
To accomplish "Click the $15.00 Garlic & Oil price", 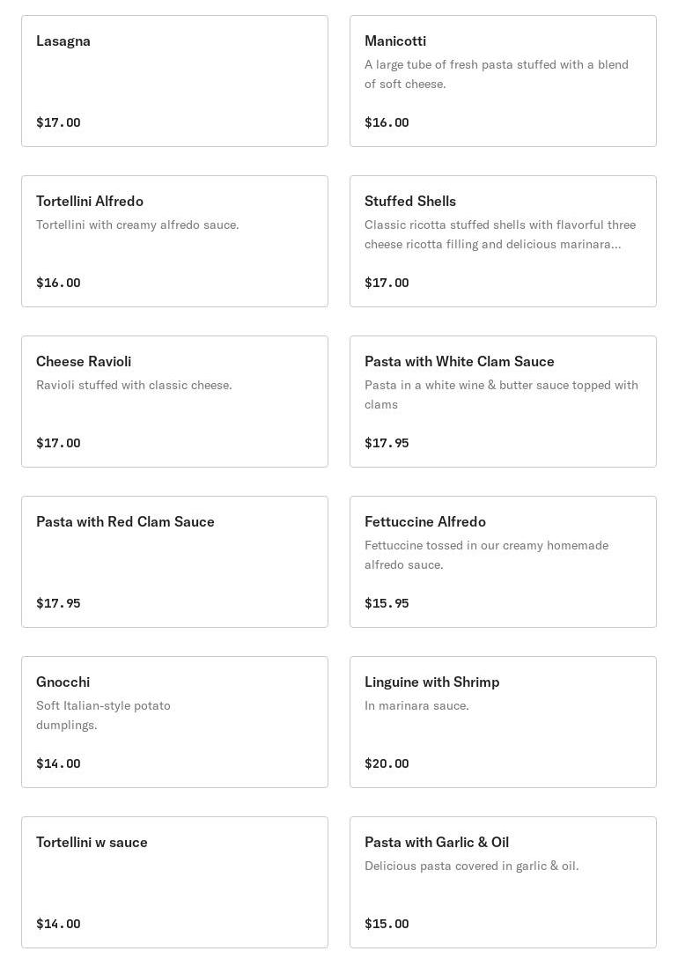I will pos(387,924).
